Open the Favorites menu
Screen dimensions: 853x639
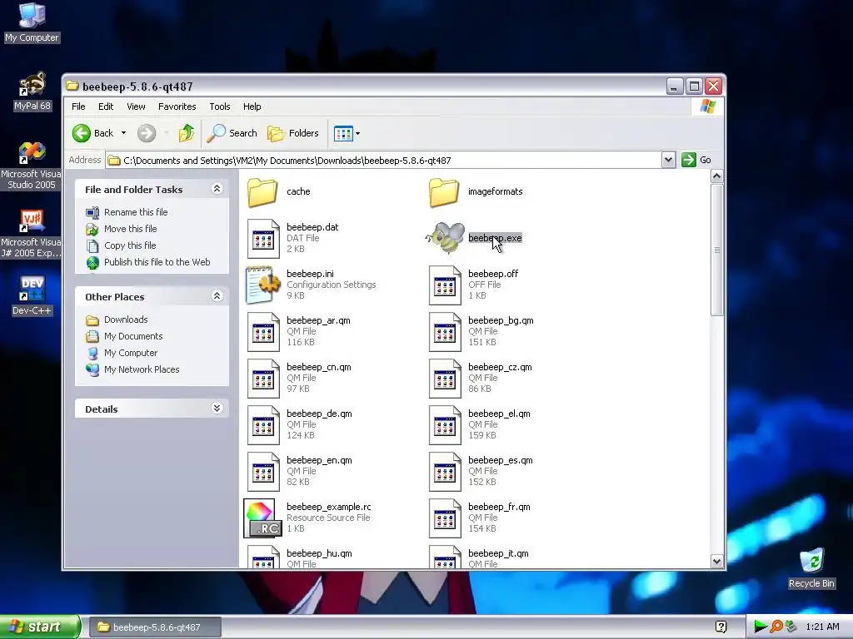(x=177, y=106)
